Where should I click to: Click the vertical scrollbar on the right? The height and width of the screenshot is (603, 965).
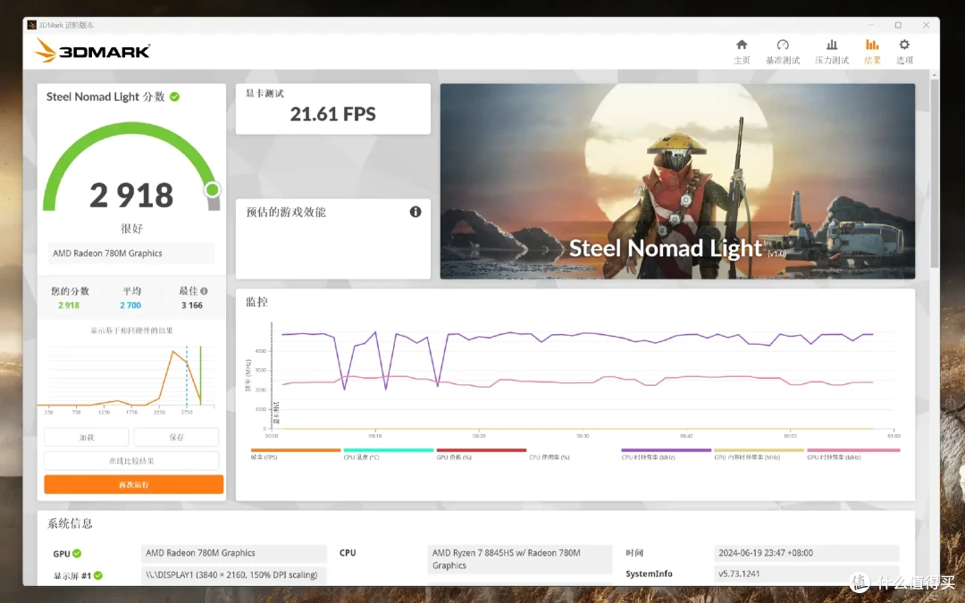(x=935, y=172)
